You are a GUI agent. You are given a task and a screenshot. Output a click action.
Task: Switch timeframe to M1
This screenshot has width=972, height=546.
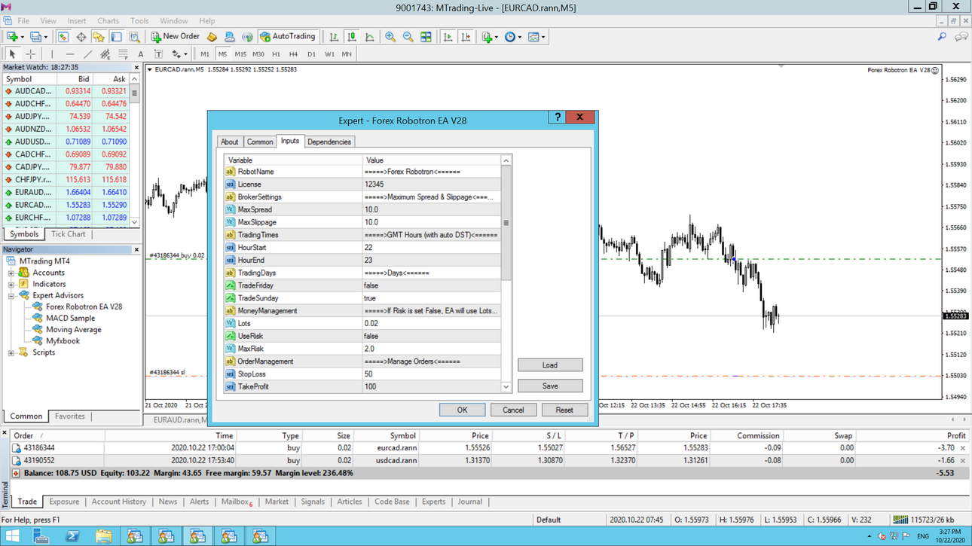coord(205,54)
